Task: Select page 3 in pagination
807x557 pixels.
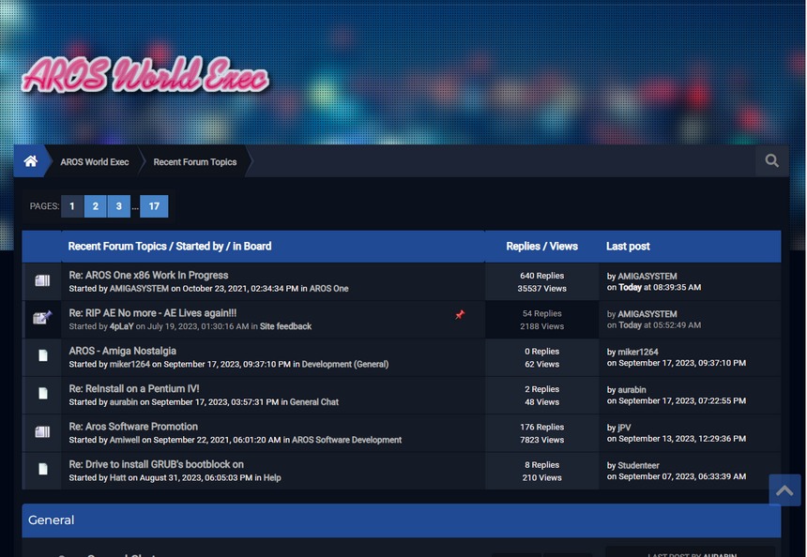Action: [118, 206]
